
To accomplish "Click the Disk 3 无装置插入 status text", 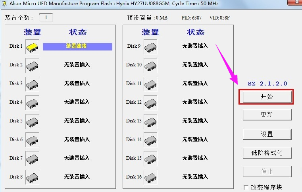I will [x=77, y=83].
